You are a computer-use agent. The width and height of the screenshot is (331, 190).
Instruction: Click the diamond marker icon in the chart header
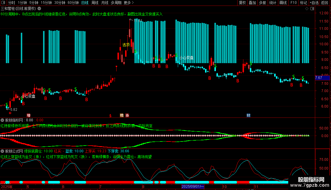pyautogui.click(x=307, y=9)
